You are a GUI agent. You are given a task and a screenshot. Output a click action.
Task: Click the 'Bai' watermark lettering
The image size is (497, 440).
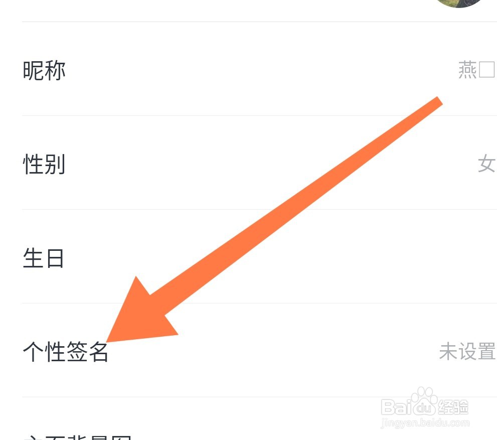pyautogui.click(x=397, y=407)
